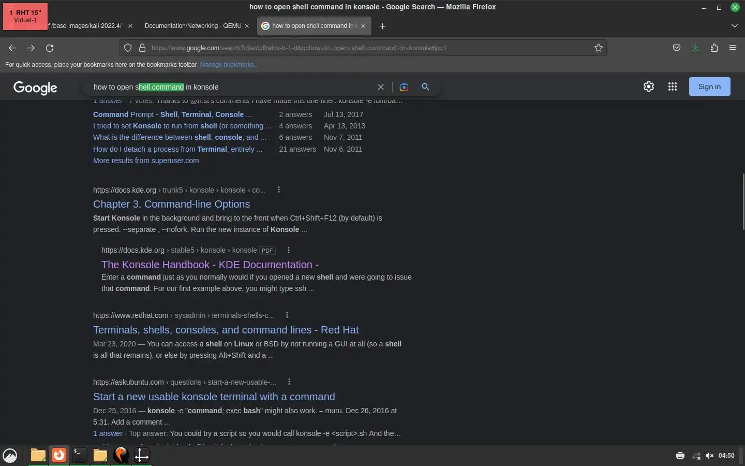Screen dimensions: 745x466
Task: Open options for the Konsole Handbook result
Action: [289, 250]
